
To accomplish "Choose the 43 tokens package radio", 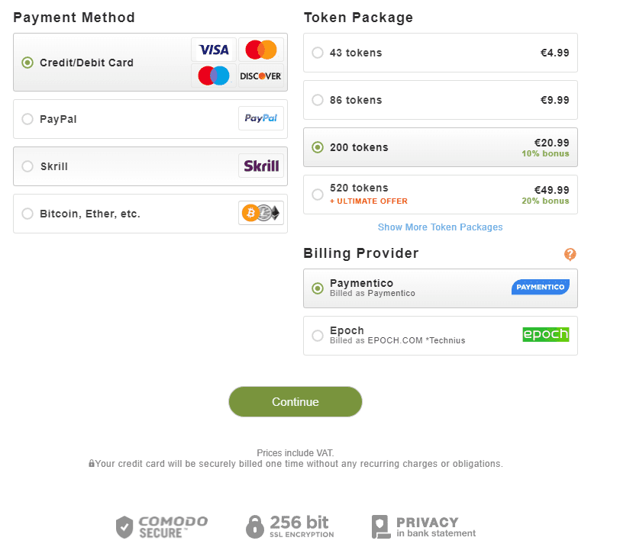I will [x=318, y=53].
